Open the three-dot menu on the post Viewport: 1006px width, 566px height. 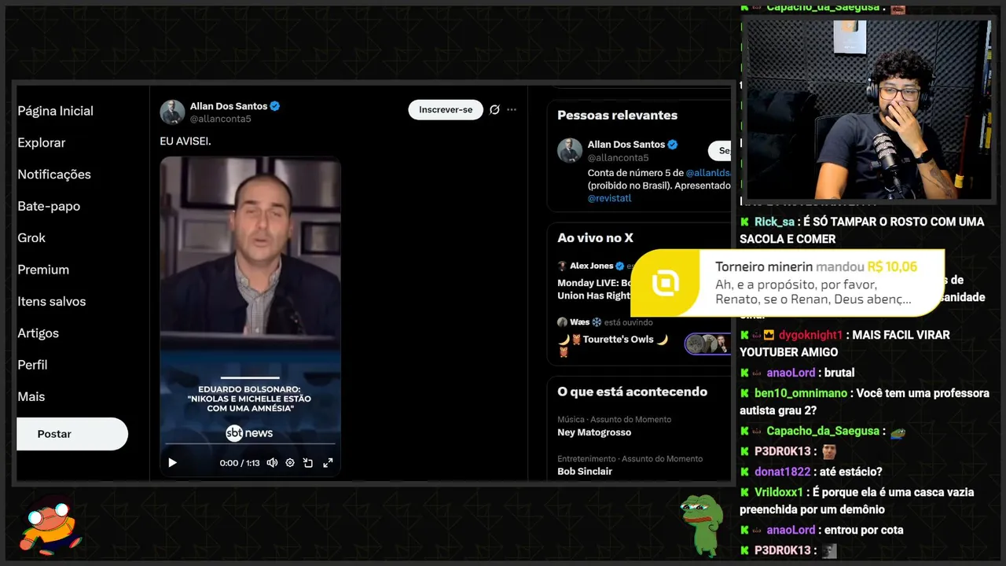512,110
